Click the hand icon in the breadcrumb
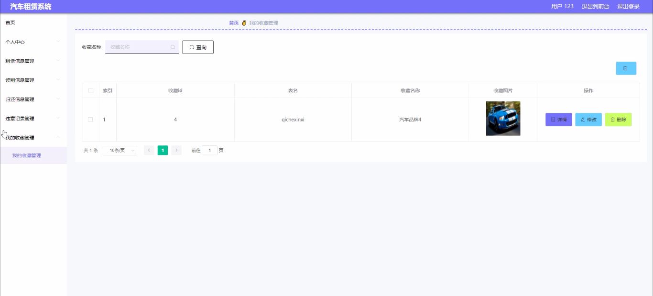This screenshot has height=296, width=653. (x=244, y=23)
